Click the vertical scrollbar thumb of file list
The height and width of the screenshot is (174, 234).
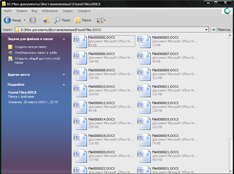[x=230, y=88]
